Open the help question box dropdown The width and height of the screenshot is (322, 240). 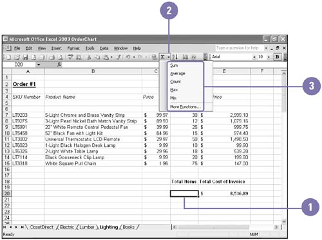point(266,48)
